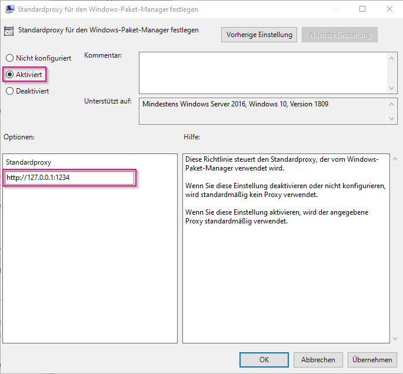Click scroll up arrow in Unterstützt auf box
The height and width of the screenshot is (374, 403).
click(x=391, y=104)
